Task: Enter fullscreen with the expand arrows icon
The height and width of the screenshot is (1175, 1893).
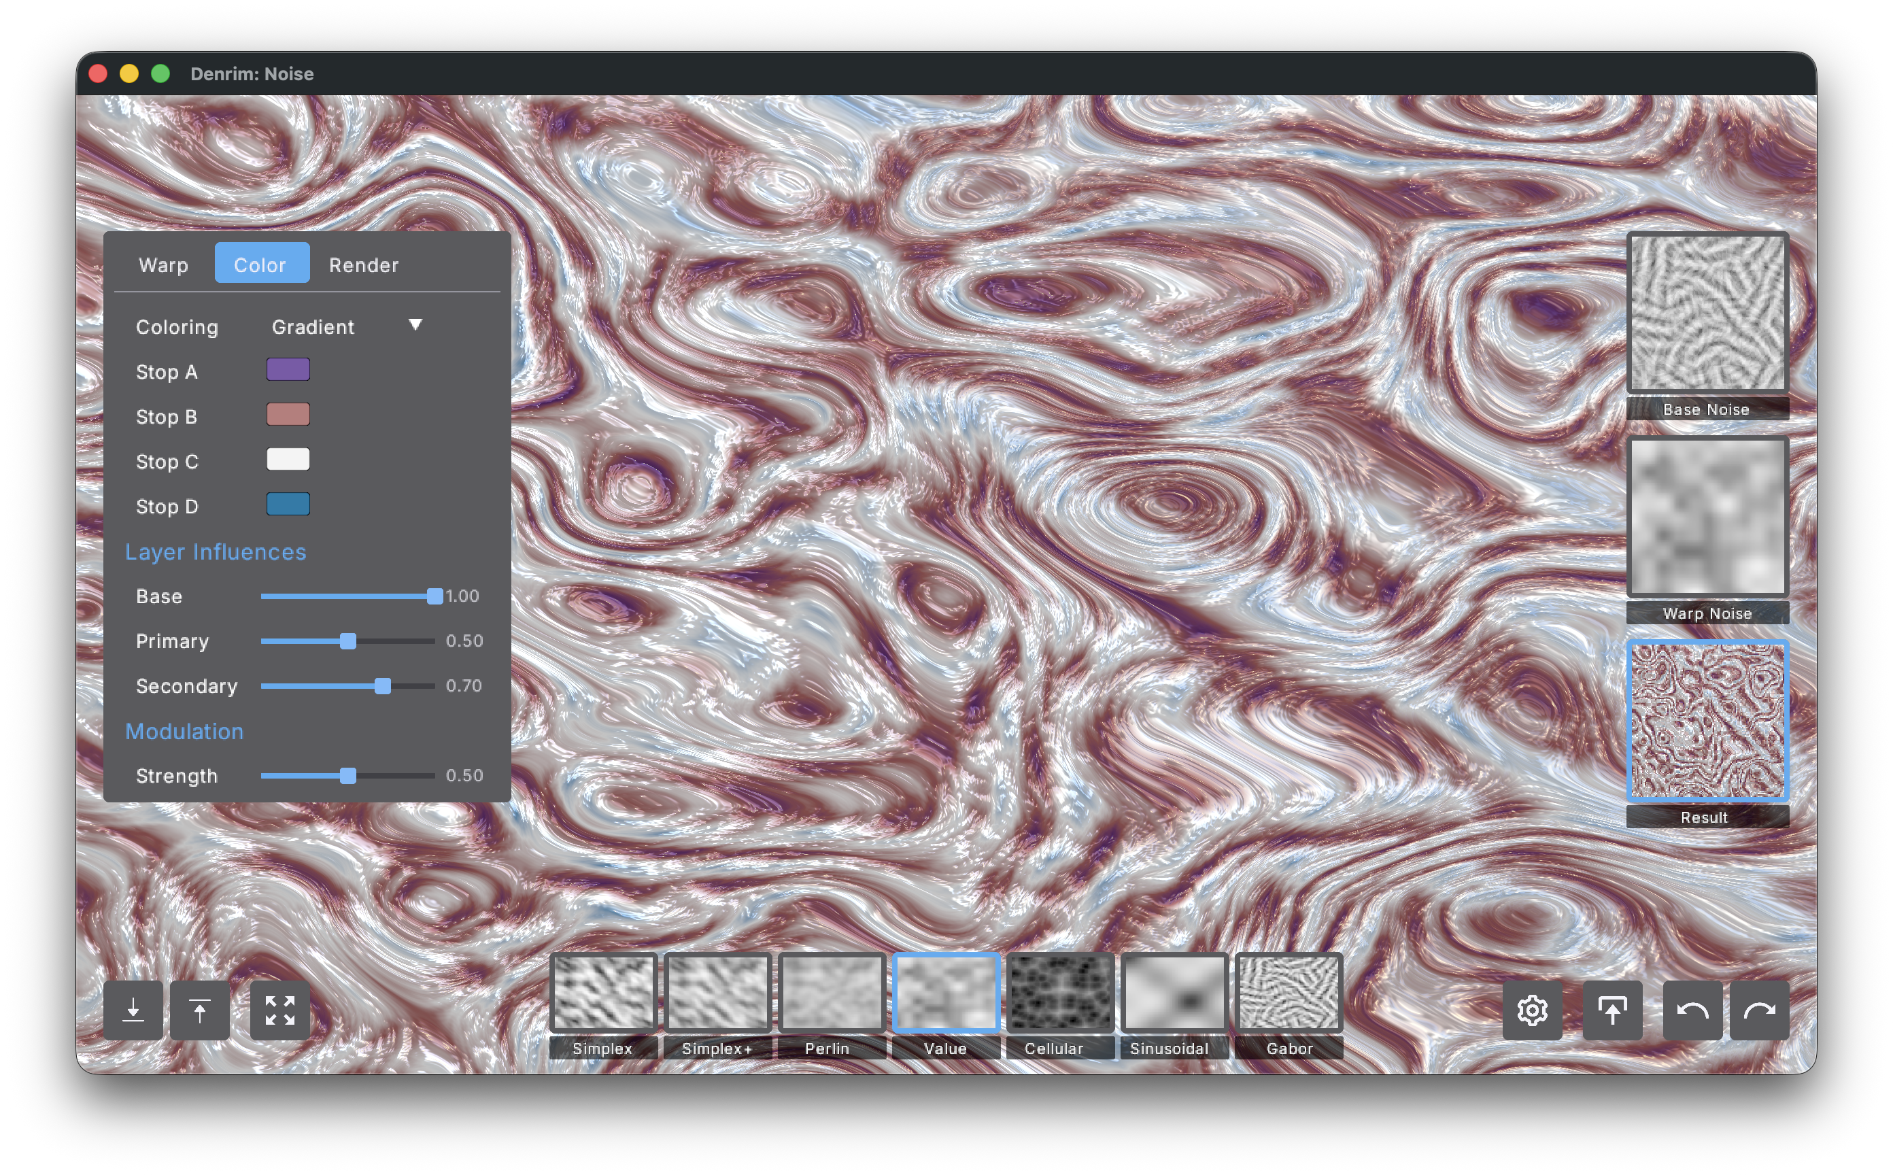Action: (279, 1010)
